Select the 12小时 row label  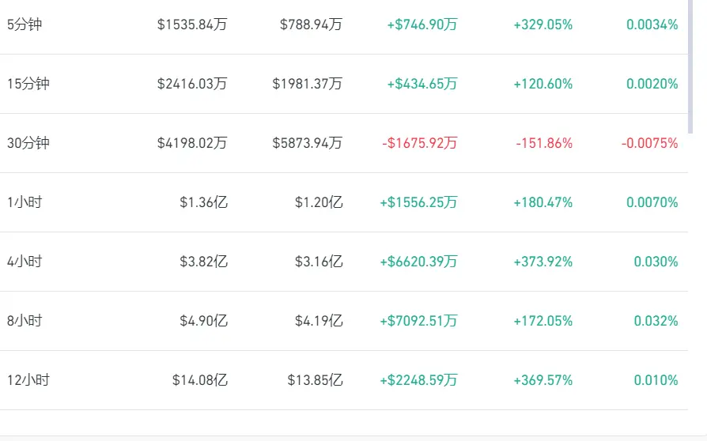(x=28, y=380)
